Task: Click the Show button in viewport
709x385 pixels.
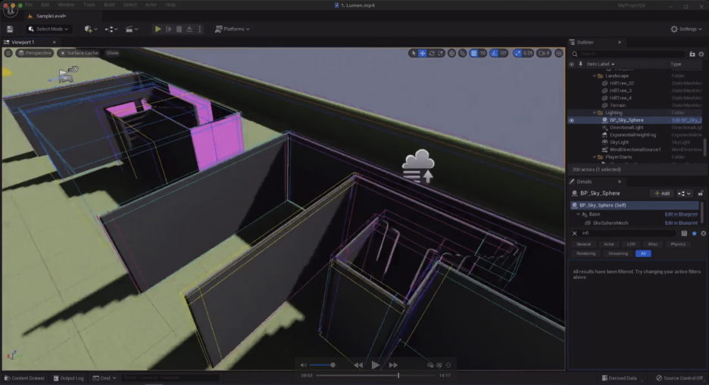Action: pyautogui.click(x=112, y=53)
